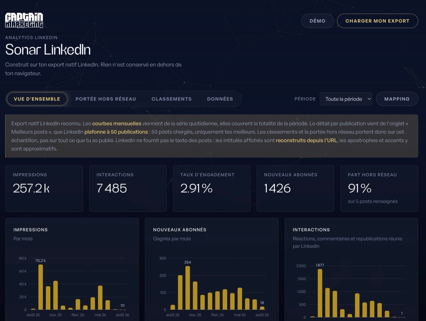The width and height of the screenshot is (426, 321).
Task: Click the Interactions chart bar labeled 1877
Action: pyautogui.click(x=320, y=293)
